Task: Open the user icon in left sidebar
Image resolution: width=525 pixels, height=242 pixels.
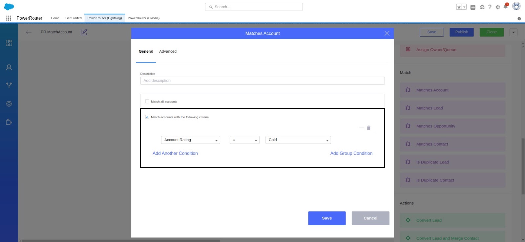Action: point(9,67)
